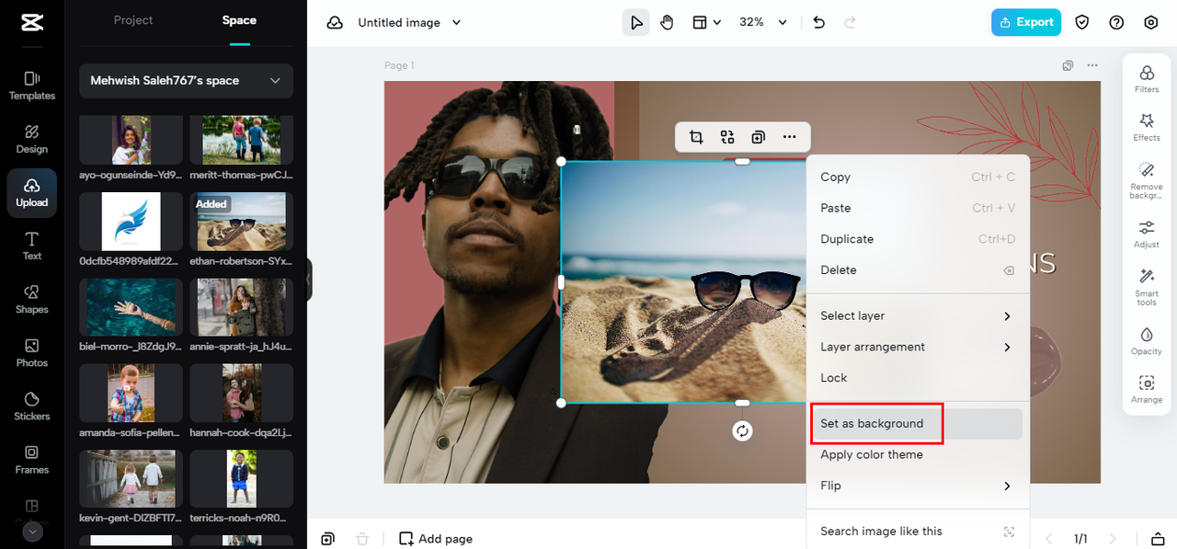Select the pointer (select) tool

point(635,22)
